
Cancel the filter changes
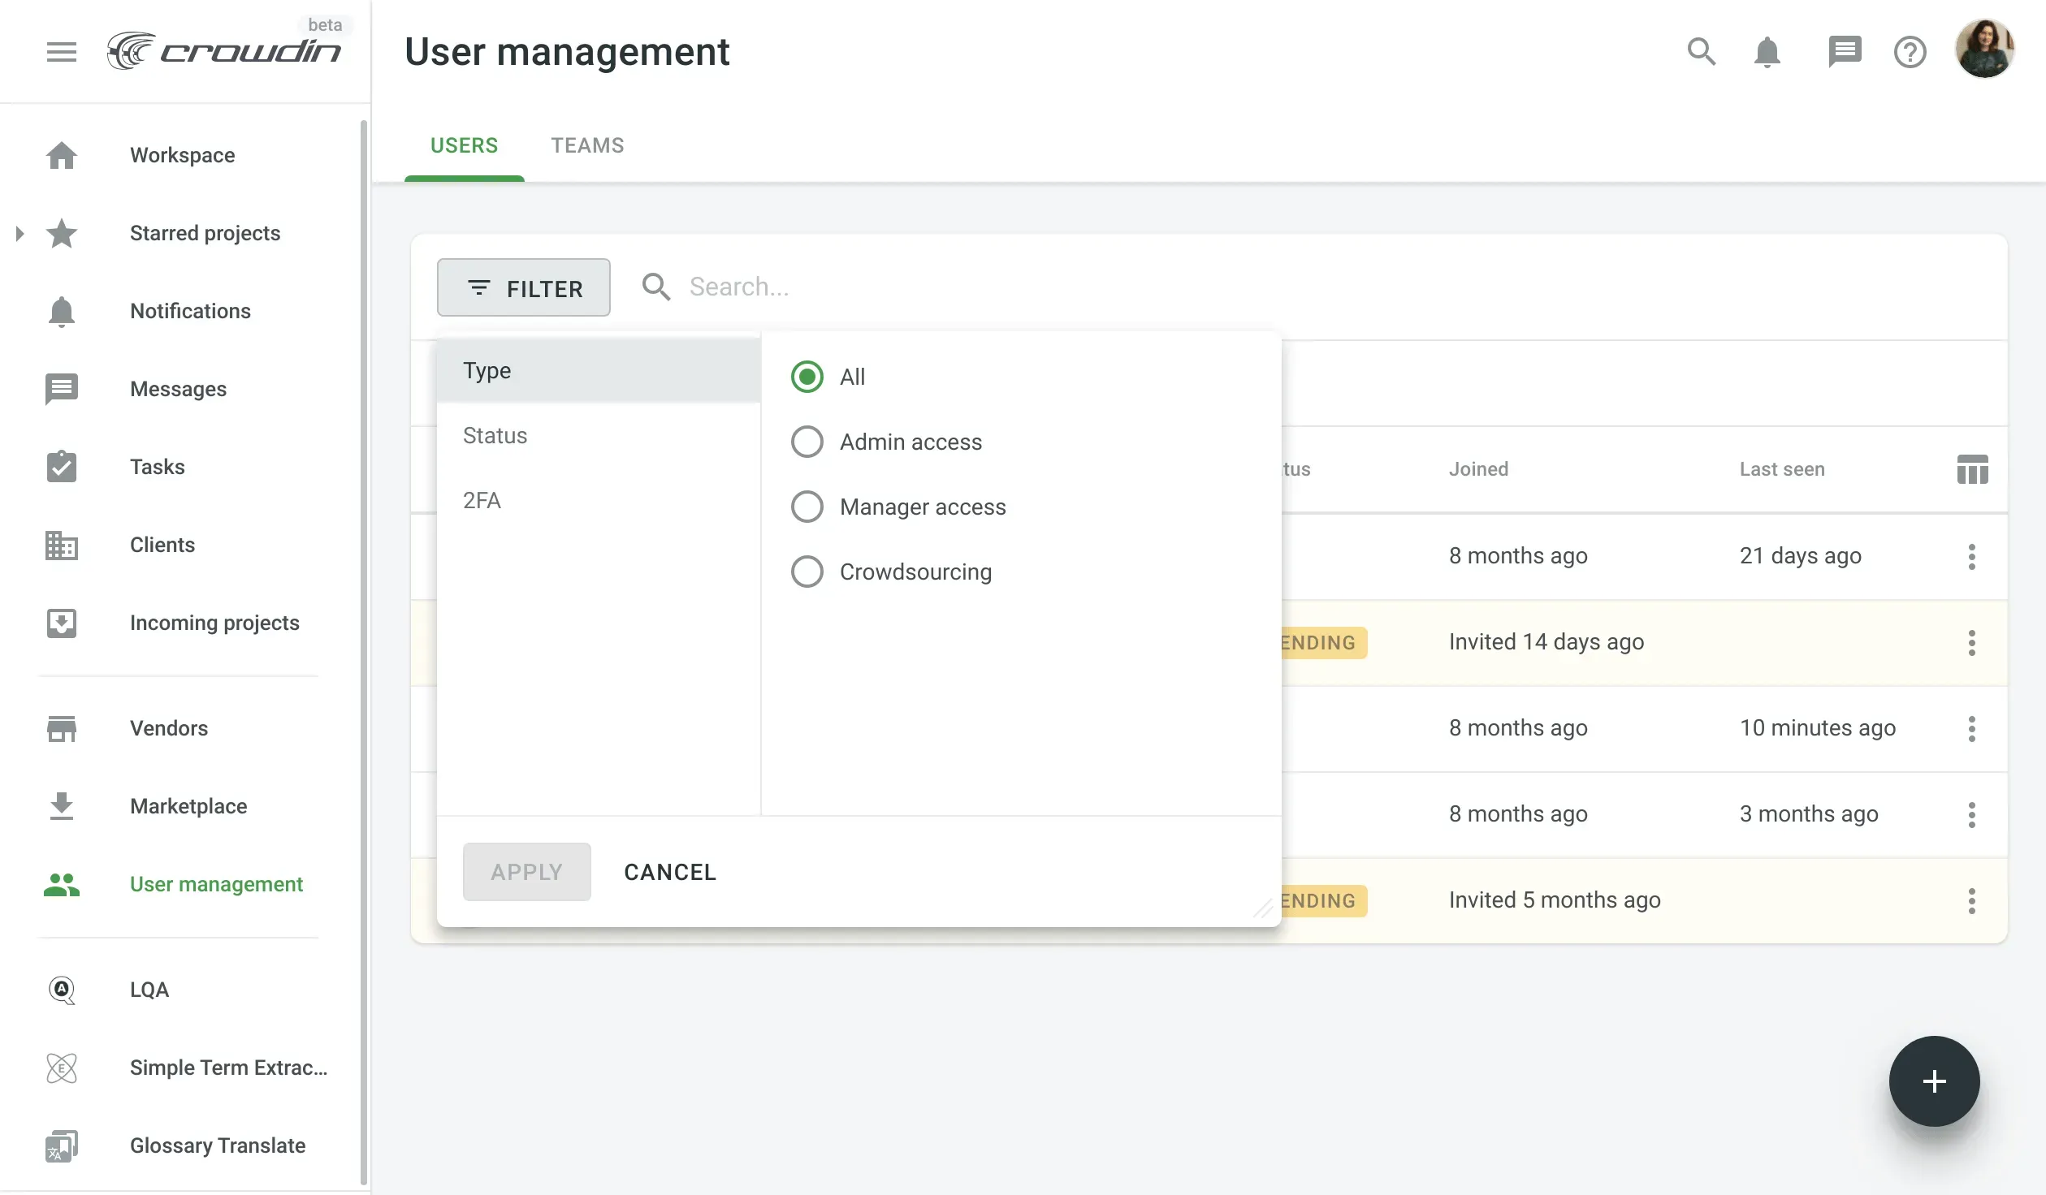669,871
